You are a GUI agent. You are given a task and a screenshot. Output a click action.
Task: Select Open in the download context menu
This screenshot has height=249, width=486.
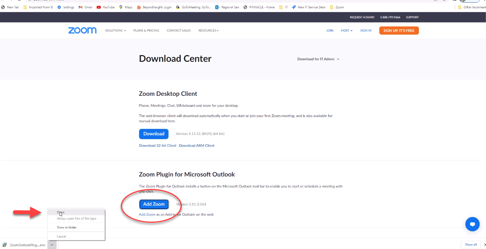coord(76,213)
